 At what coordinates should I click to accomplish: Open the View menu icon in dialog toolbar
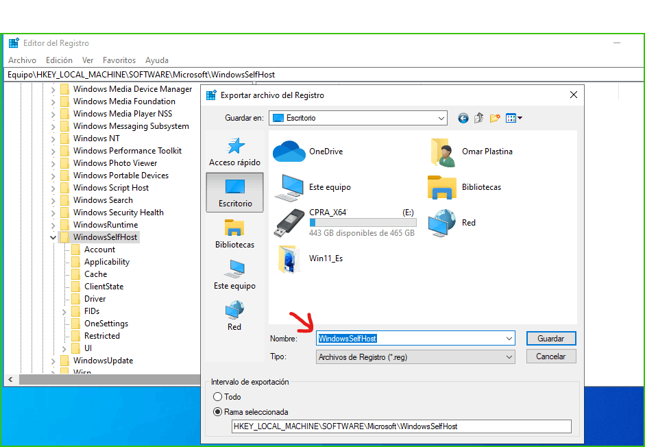pyautogui.click(x=514, y=118)
